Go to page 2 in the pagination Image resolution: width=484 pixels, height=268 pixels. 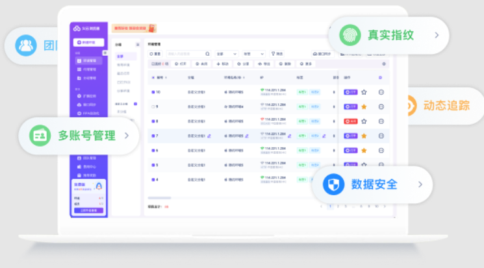[x=338, y=206]
